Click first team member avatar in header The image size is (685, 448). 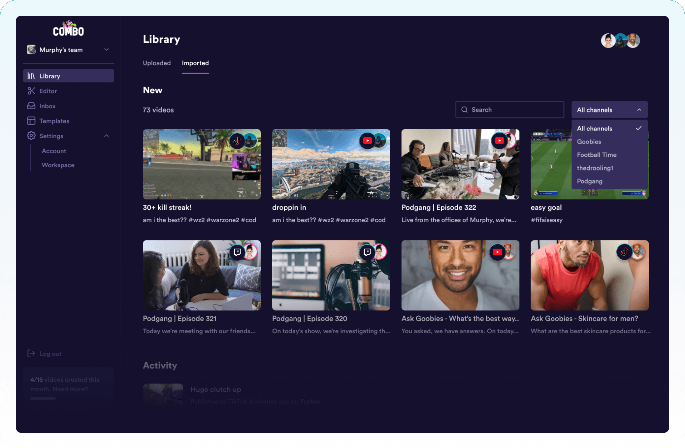pos(608,41)
